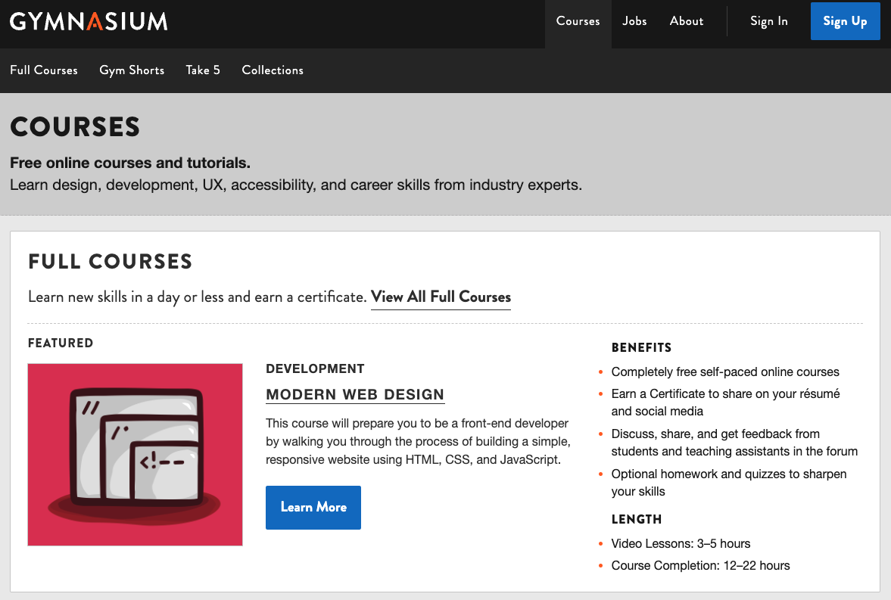Click the blue Sign Up button
The width and height of the screenshot is (891, 600).
click(845, 21)
